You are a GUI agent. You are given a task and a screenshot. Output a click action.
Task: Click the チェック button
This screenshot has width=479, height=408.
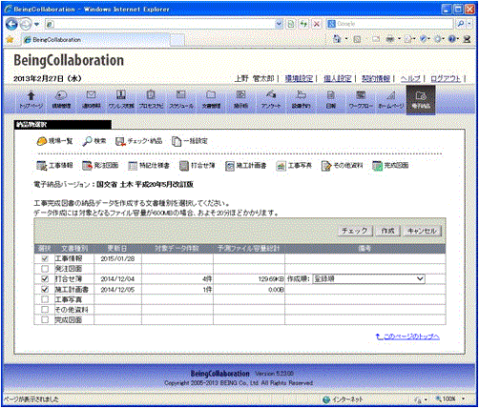point(355,231)
